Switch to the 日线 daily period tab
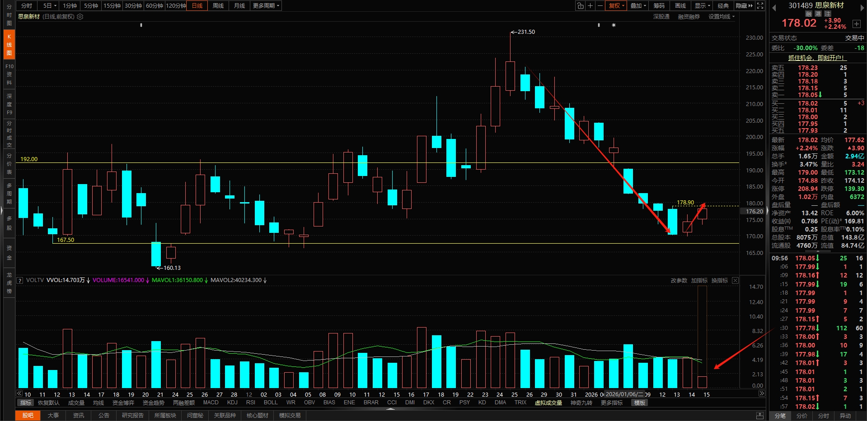 [197, 5]
